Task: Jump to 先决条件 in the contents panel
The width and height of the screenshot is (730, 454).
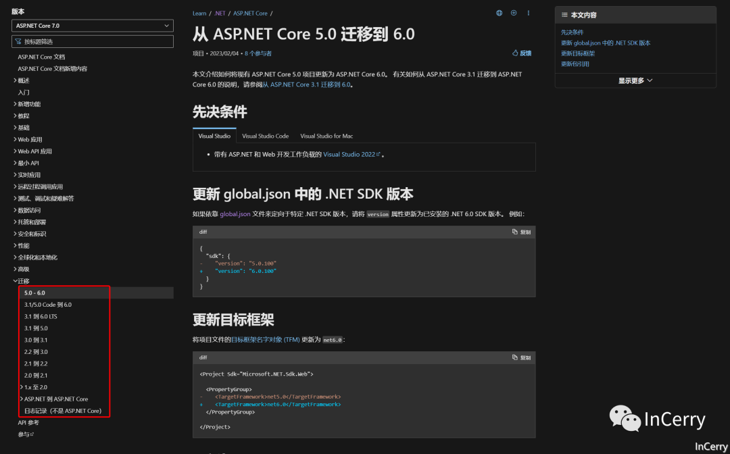Action: 573,32
